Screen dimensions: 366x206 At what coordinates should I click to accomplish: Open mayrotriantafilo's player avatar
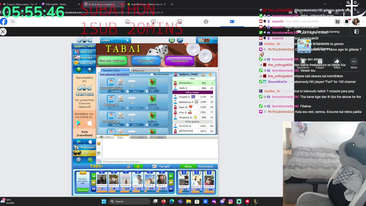[111, 82]
